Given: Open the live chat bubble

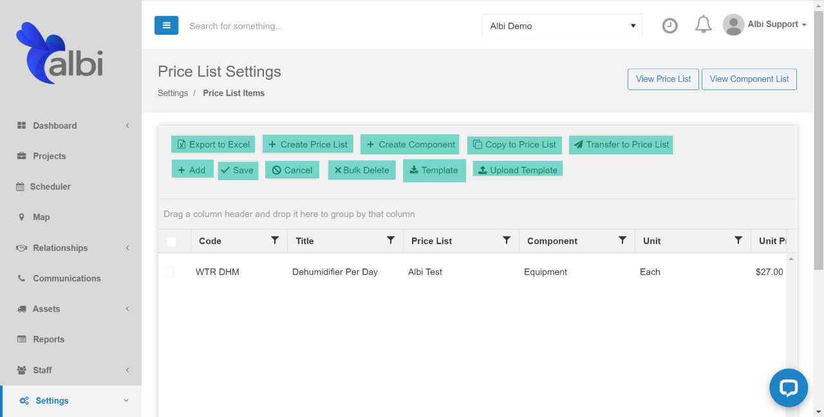Looking at the screenshot, I should [x=788, y=387].
